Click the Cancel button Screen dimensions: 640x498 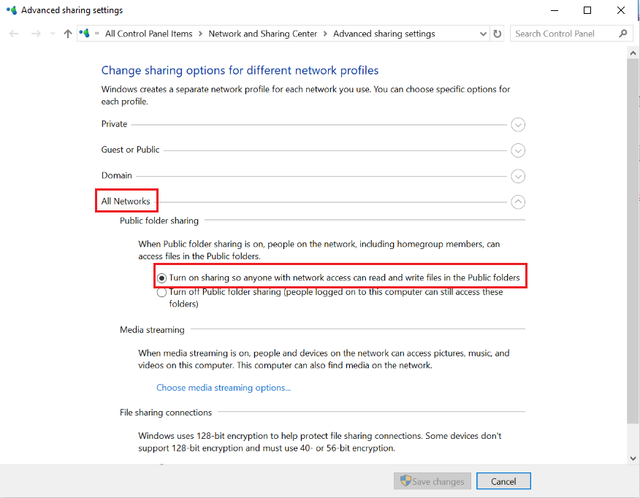(x=503, y=481)
